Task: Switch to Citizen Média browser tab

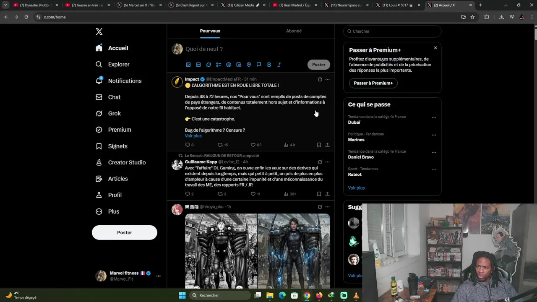Action: click(x=244, y=5)
